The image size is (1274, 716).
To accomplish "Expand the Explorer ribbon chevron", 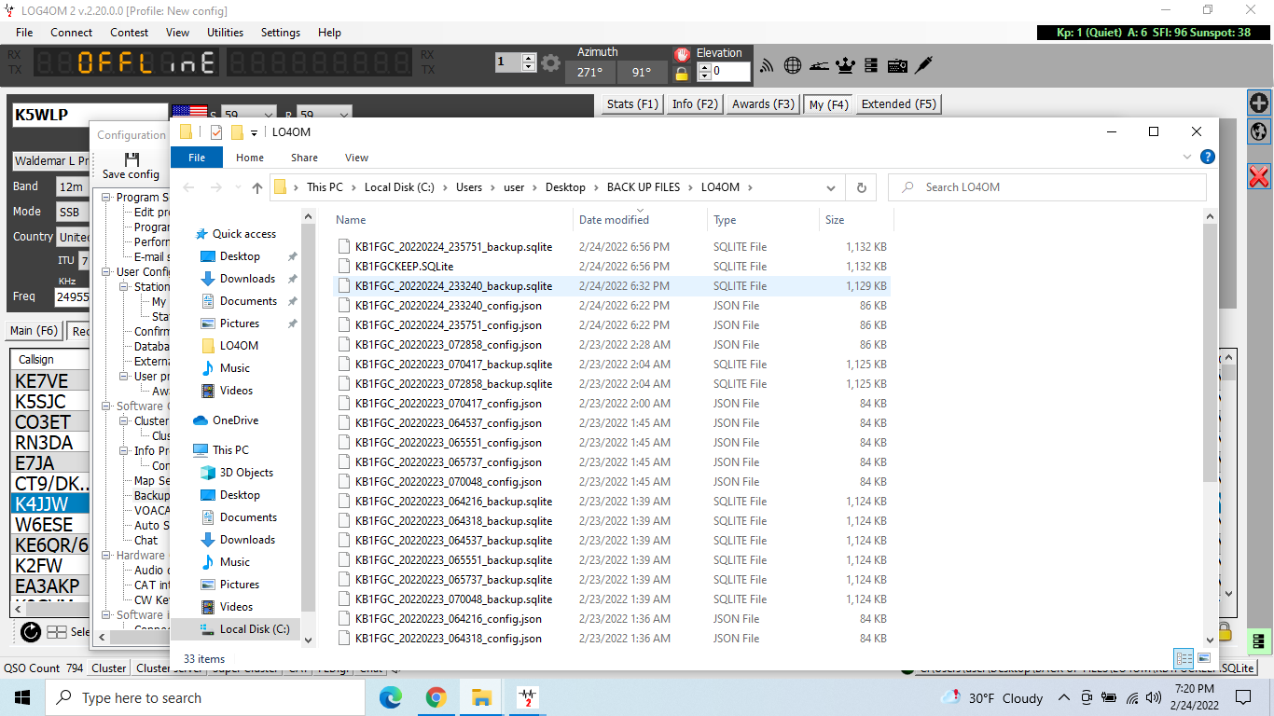I will [1187, 158].
